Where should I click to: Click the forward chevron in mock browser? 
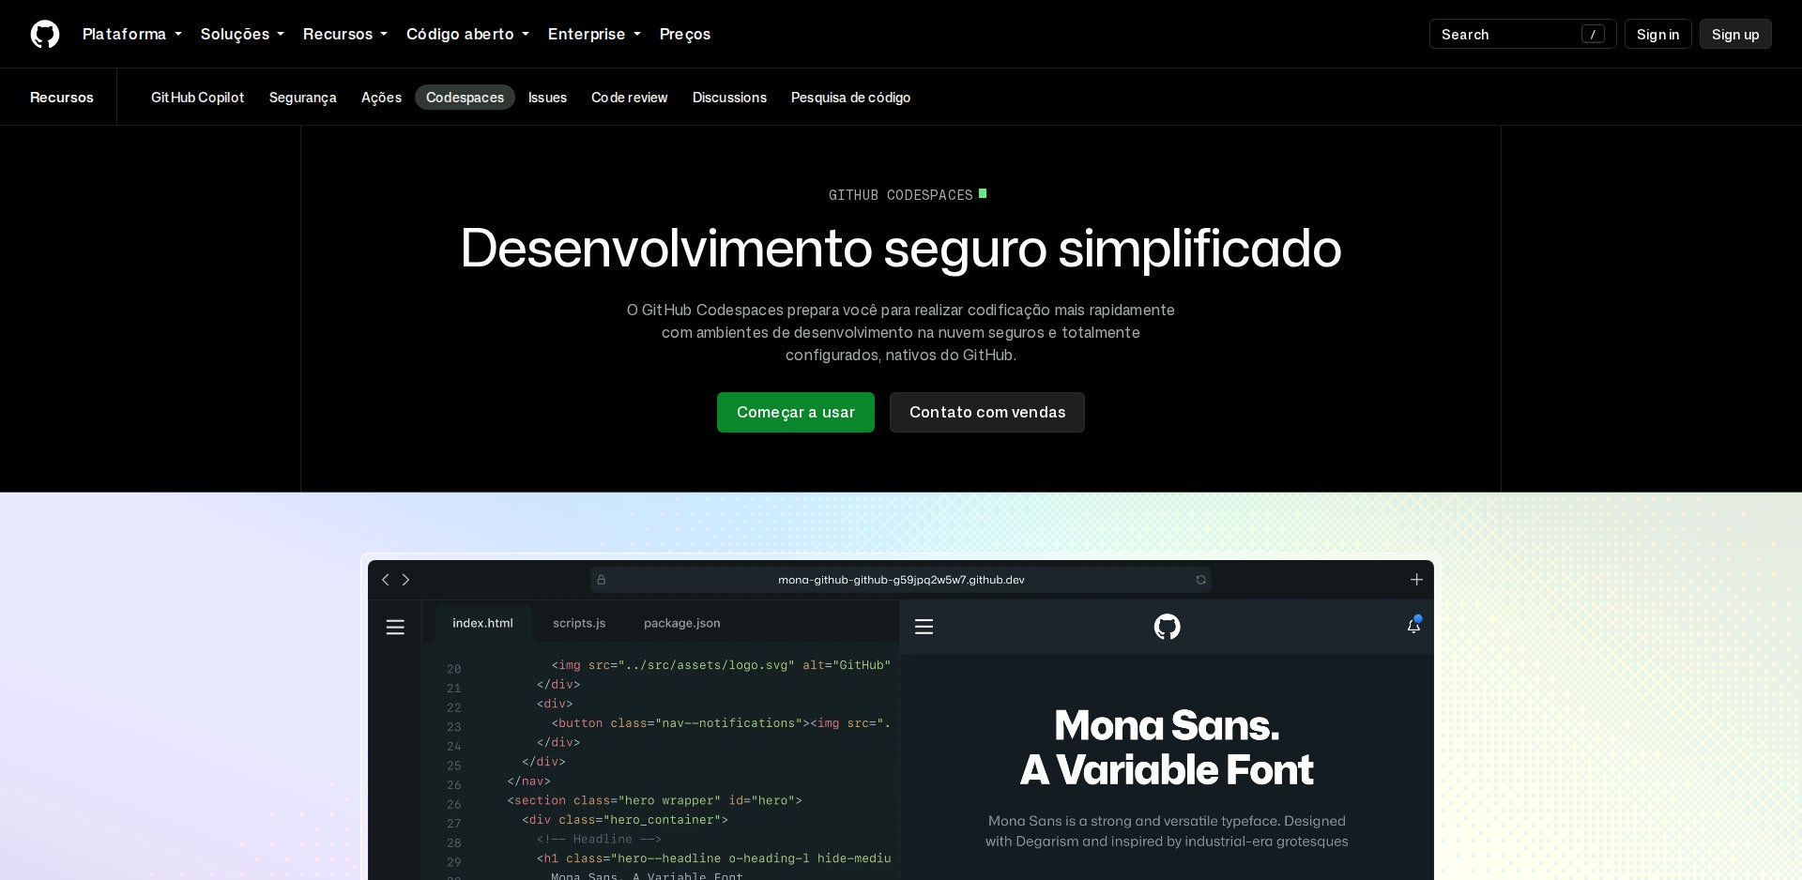[406, 580]
